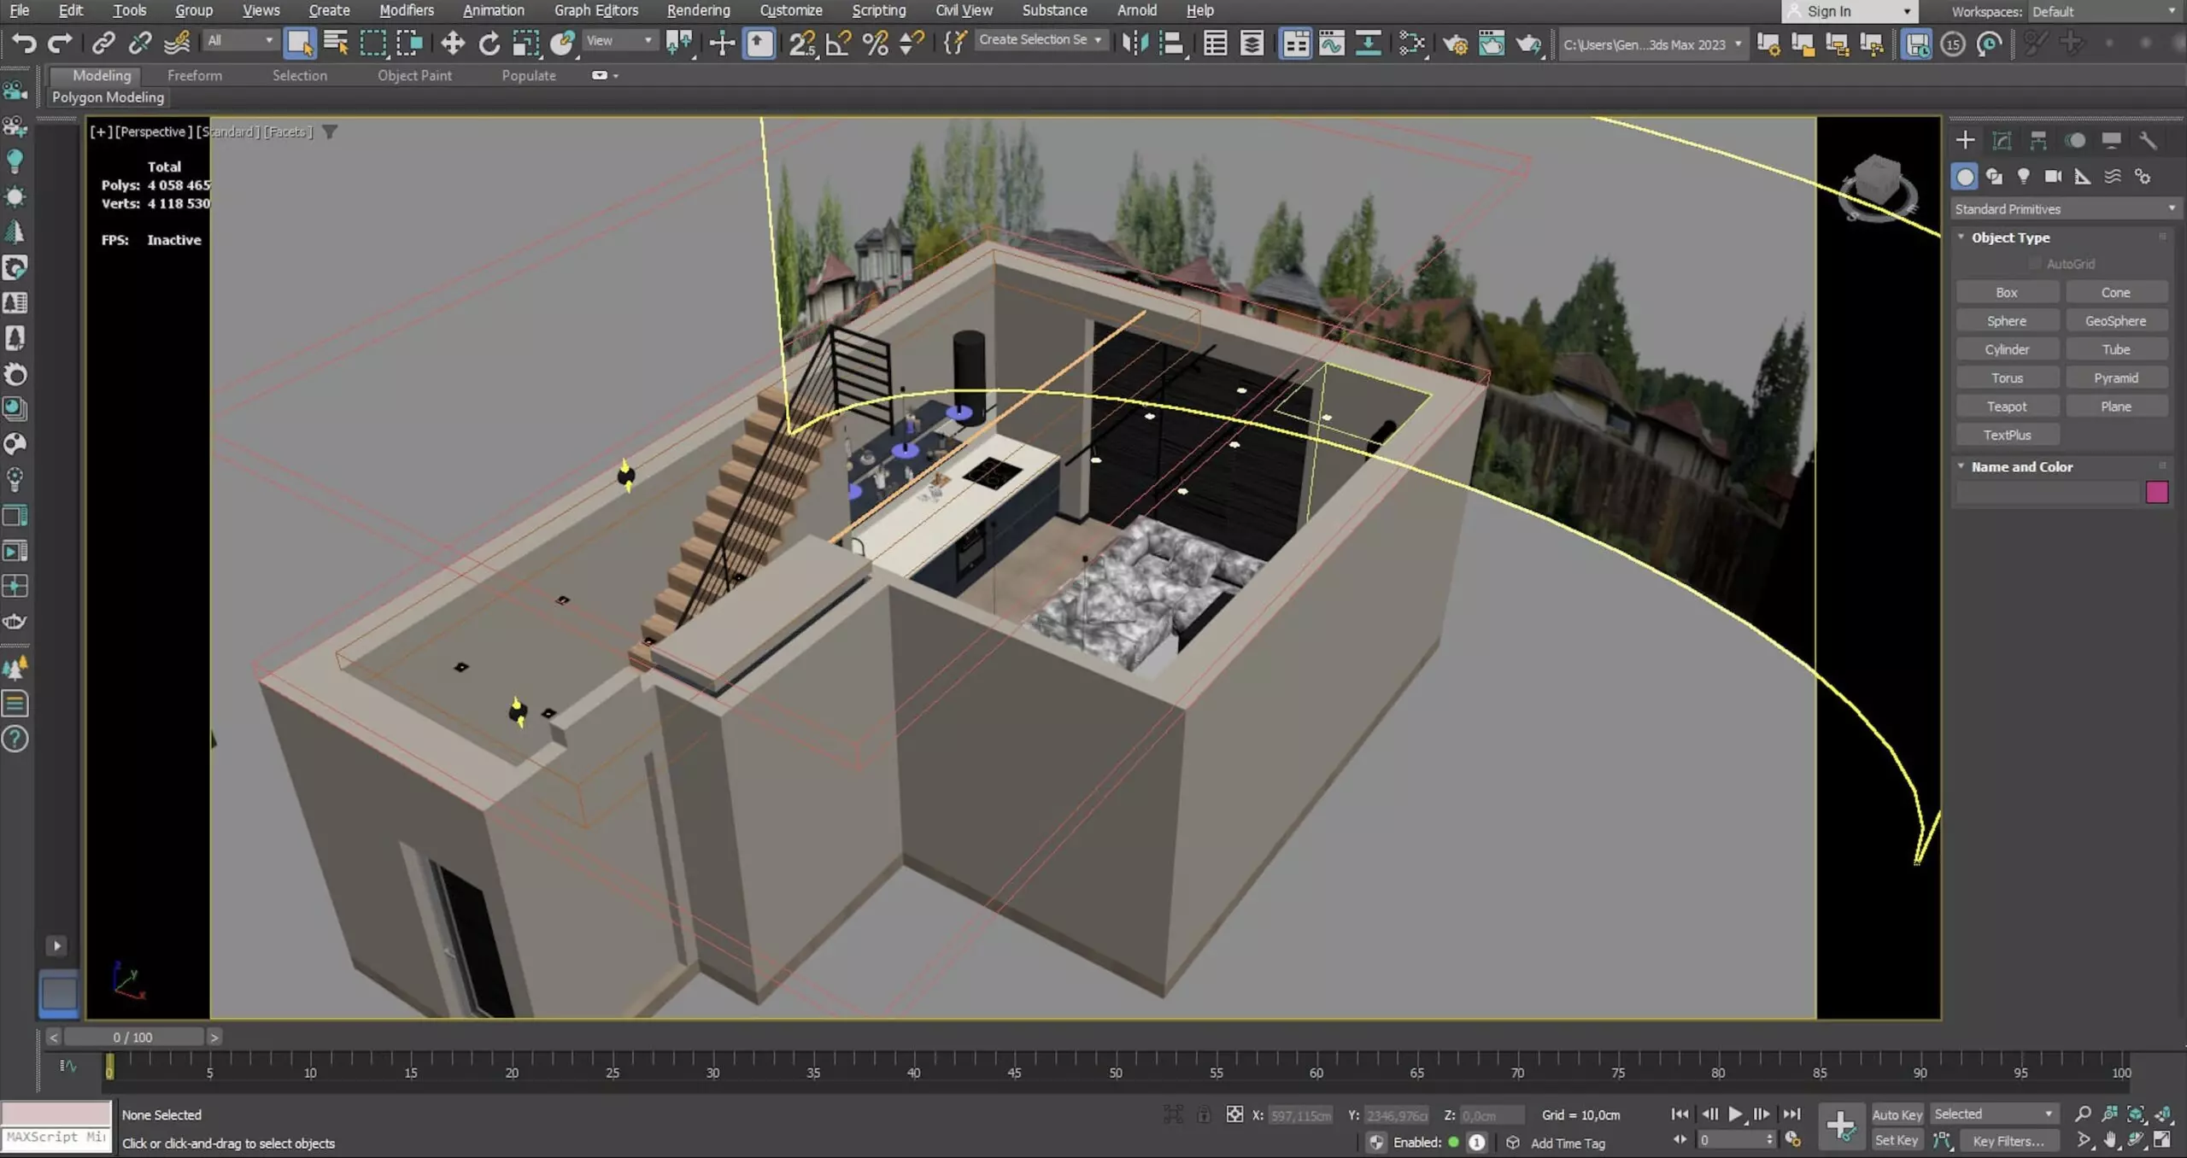Image resolution: width=2187 pixels, height=1158 pixels.
Task: Toggle the Angle Snap icon
Action: 838,43
